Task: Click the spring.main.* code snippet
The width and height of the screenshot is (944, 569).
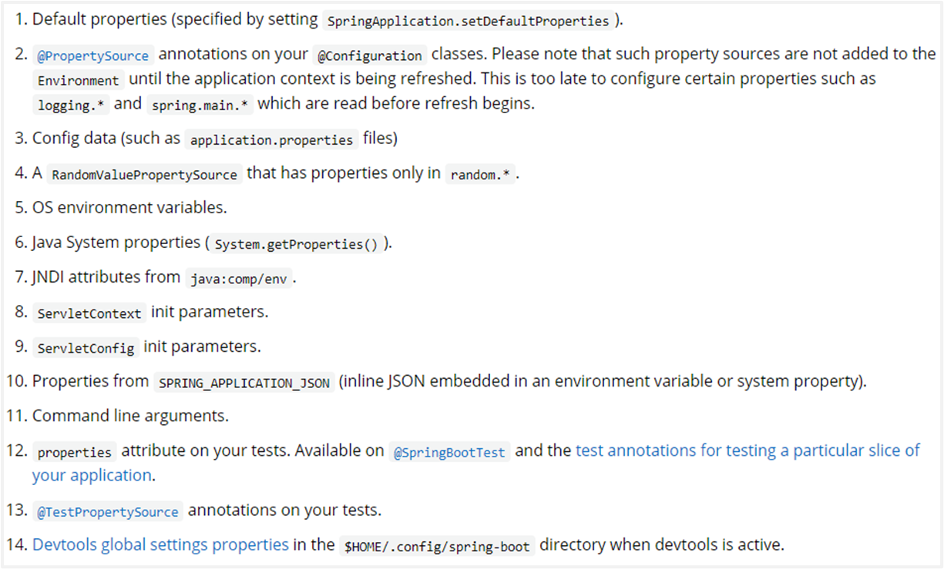Action: 200,105
